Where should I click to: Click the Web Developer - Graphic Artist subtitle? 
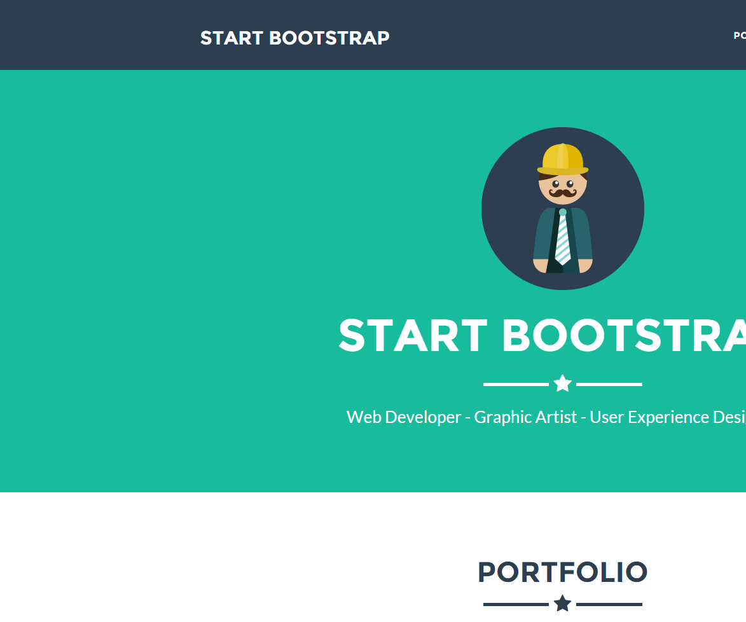pos(546,417)
